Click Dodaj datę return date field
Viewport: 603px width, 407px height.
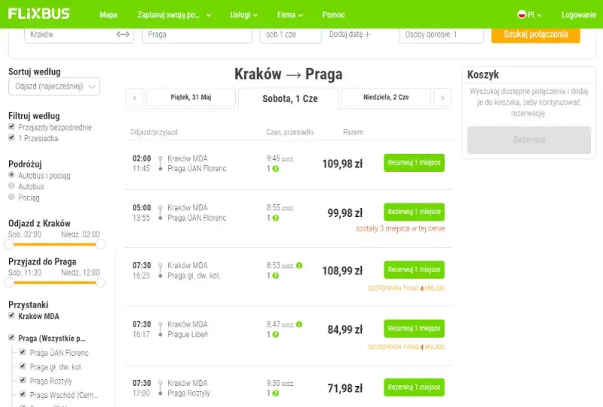click(350, 34)
